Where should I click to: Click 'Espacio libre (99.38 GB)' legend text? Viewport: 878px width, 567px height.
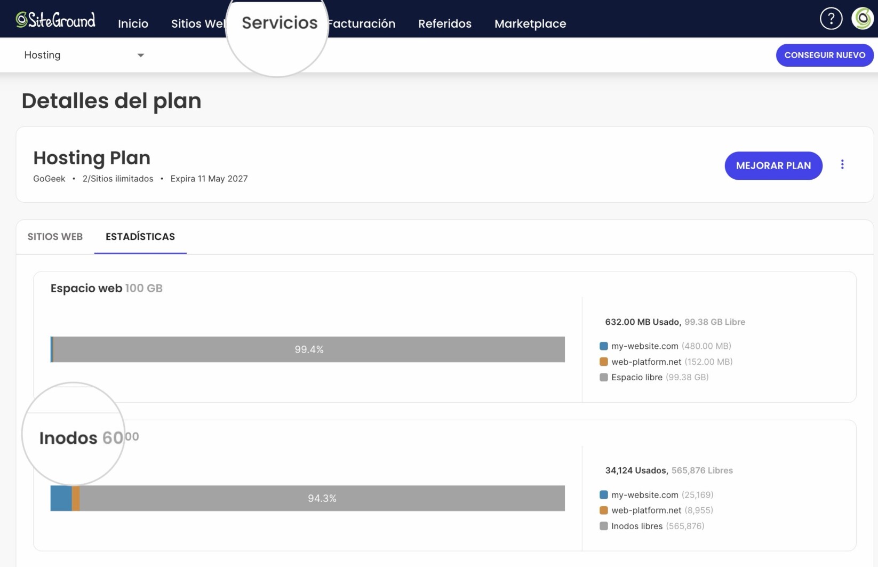point(660,377)
